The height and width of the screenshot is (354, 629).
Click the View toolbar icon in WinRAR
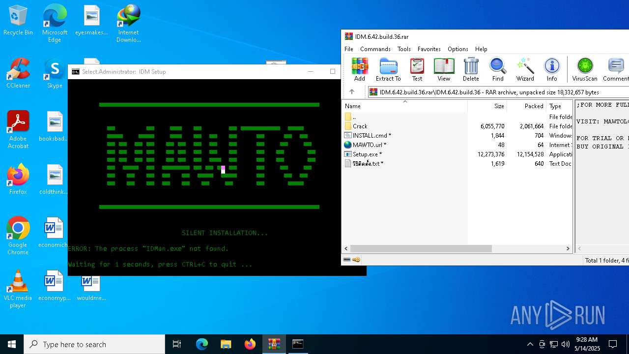click(444, 69)
